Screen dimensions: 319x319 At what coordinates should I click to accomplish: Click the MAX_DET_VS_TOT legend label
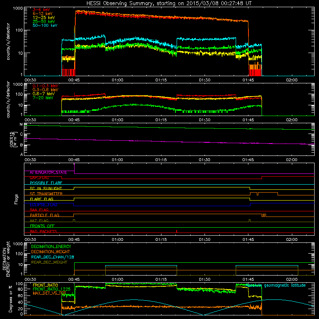pyautogui.click(x=49, y=293)
